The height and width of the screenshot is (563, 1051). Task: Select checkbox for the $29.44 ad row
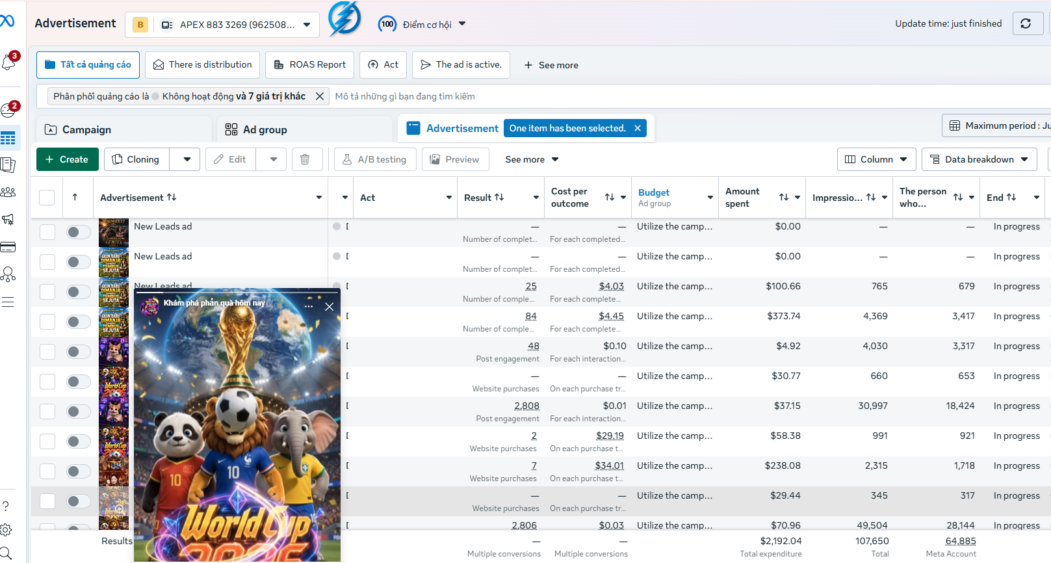[x=47, y=501]
